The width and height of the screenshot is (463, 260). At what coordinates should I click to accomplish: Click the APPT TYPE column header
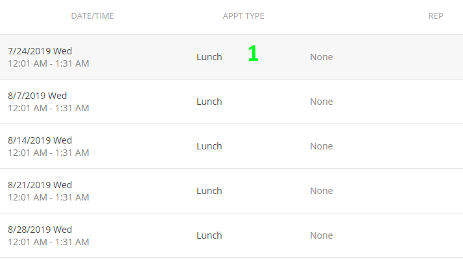(243, 16)
